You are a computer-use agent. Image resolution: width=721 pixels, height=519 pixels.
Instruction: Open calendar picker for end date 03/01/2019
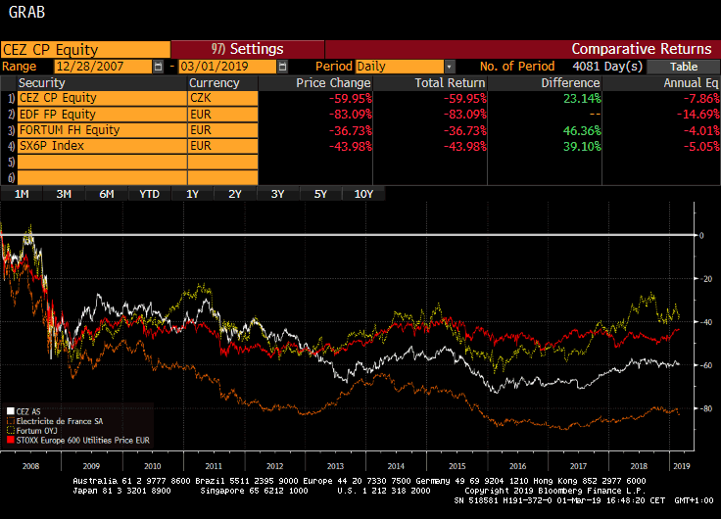[x=282, y=67]
